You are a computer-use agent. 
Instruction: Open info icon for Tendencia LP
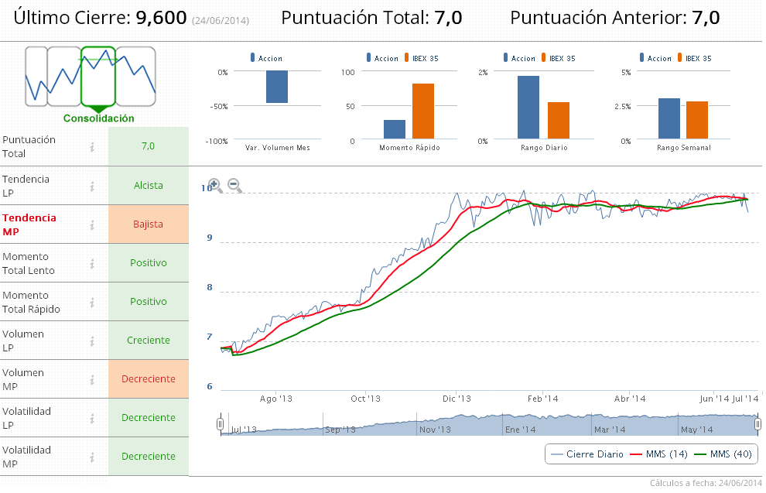(92, 187)
